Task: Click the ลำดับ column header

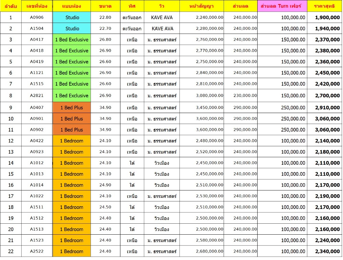Action: 11,6
